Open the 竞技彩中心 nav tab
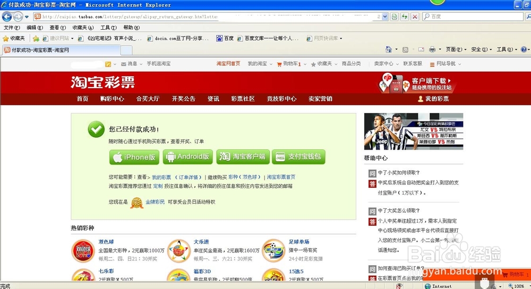Screen dimensions: 531x289 (281, 99)
